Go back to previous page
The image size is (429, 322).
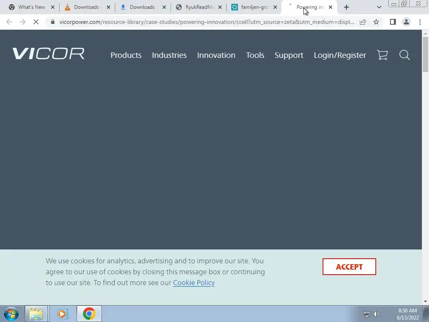click(9, 22)
